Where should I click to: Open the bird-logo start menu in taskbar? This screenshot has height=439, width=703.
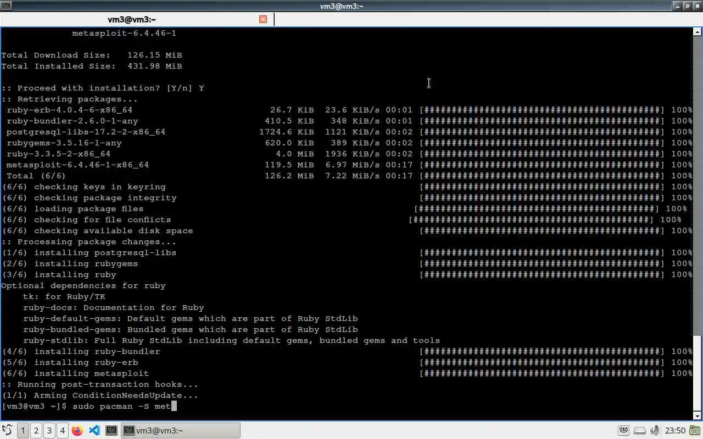(8, 430)
